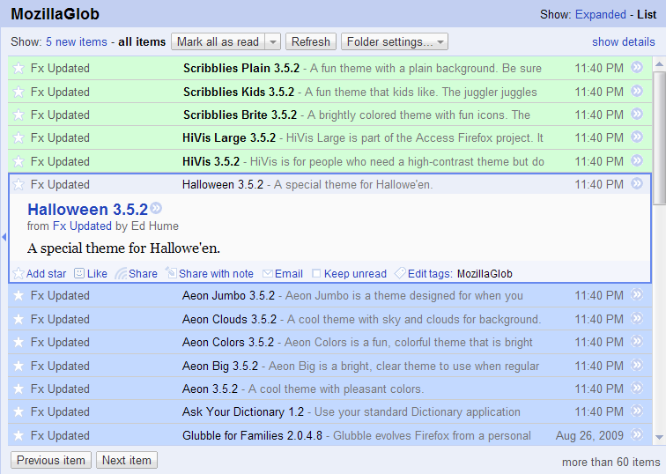Select the List view option
The image size is (666, 474).
point(647,14)
